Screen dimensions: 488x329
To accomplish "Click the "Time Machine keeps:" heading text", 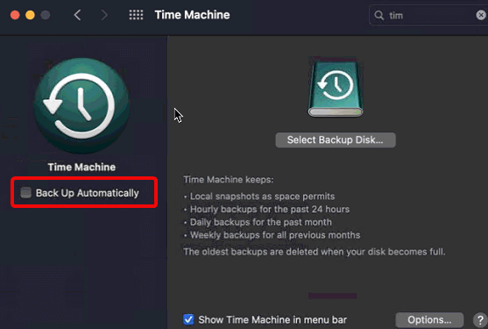I will tap(229, 180).
